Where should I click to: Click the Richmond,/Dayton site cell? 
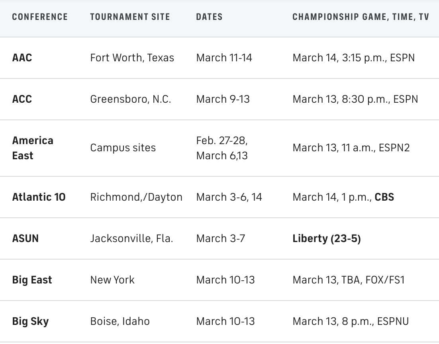pyautogui.click(x=136, y=197)
